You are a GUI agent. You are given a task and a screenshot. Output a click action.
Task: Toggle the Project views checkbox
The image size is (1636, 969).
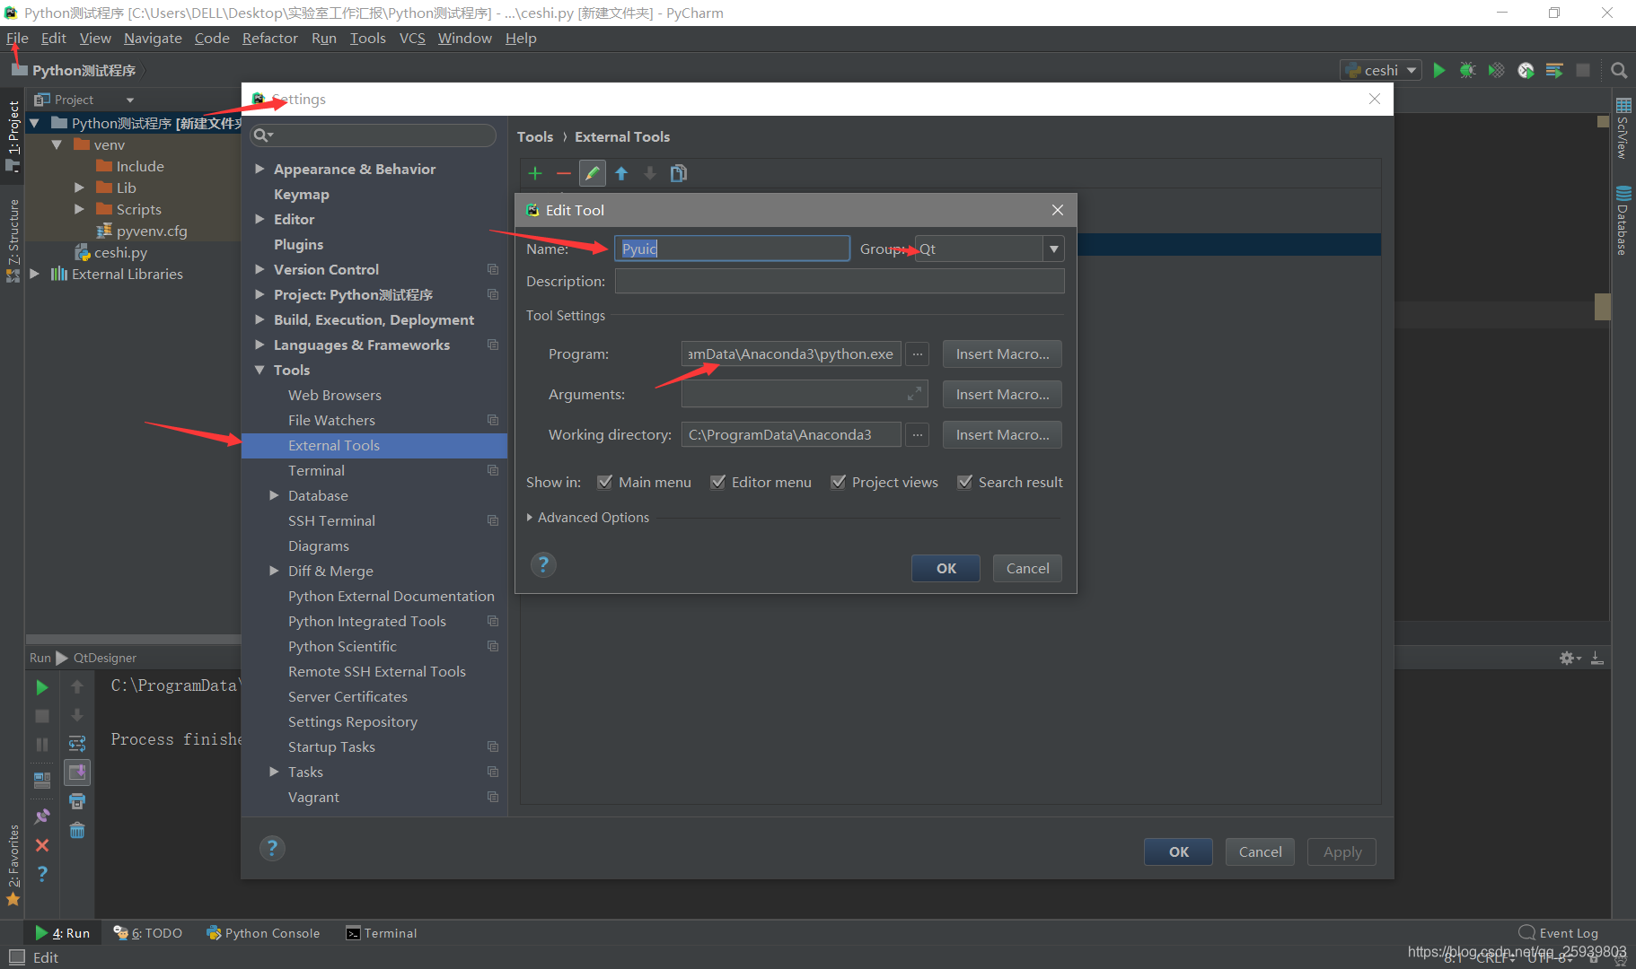click(838, 482)
